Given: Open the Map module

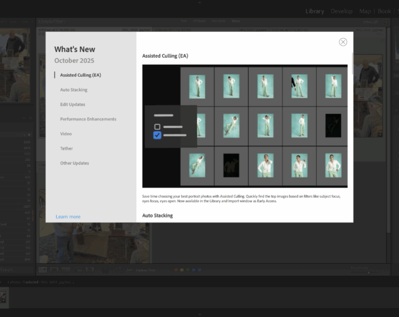Looking at the screenshot, I should tap(365, 11).
